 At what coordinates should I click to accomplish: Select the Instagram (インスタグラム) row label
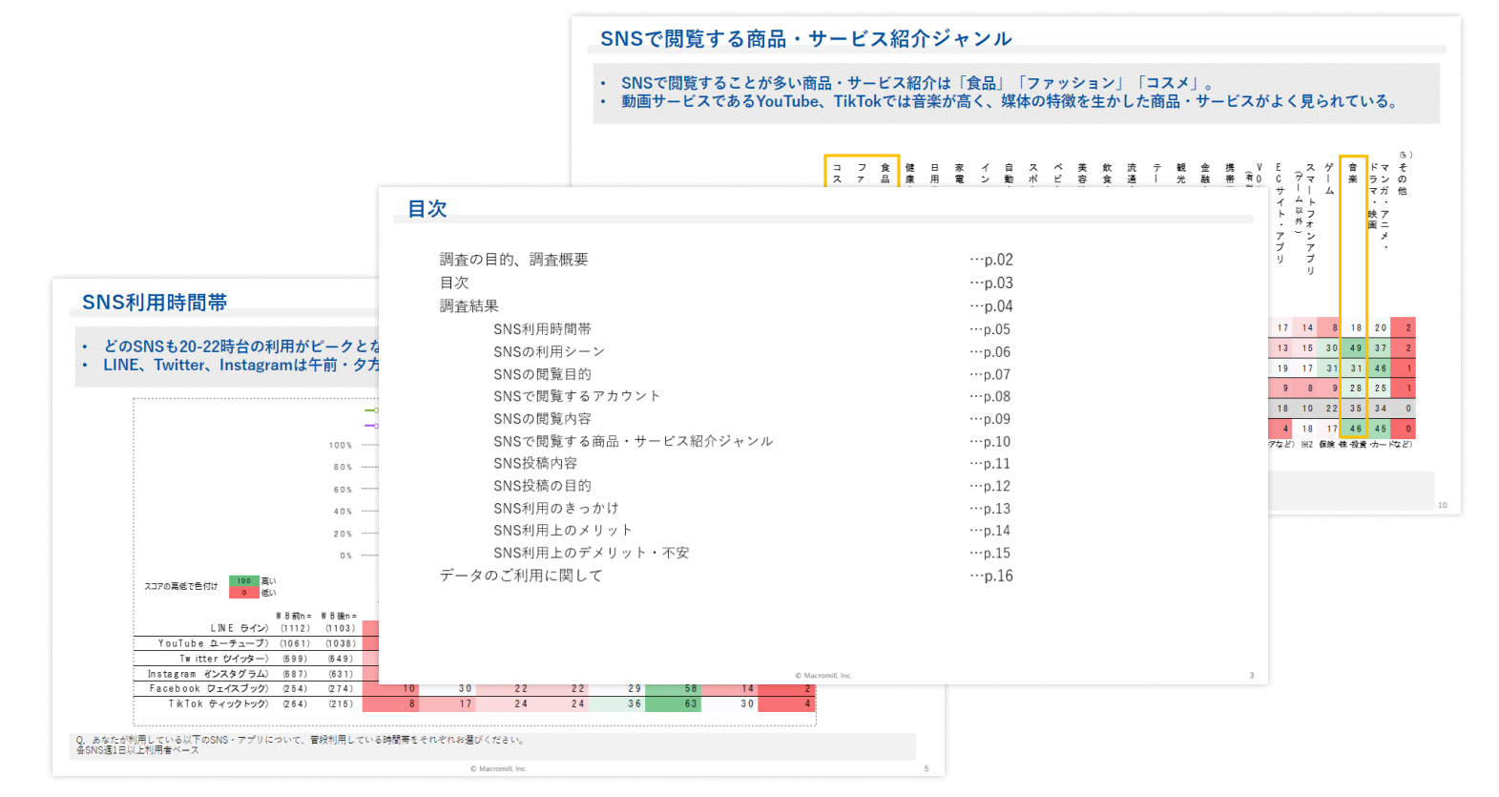tap(208, 674)
